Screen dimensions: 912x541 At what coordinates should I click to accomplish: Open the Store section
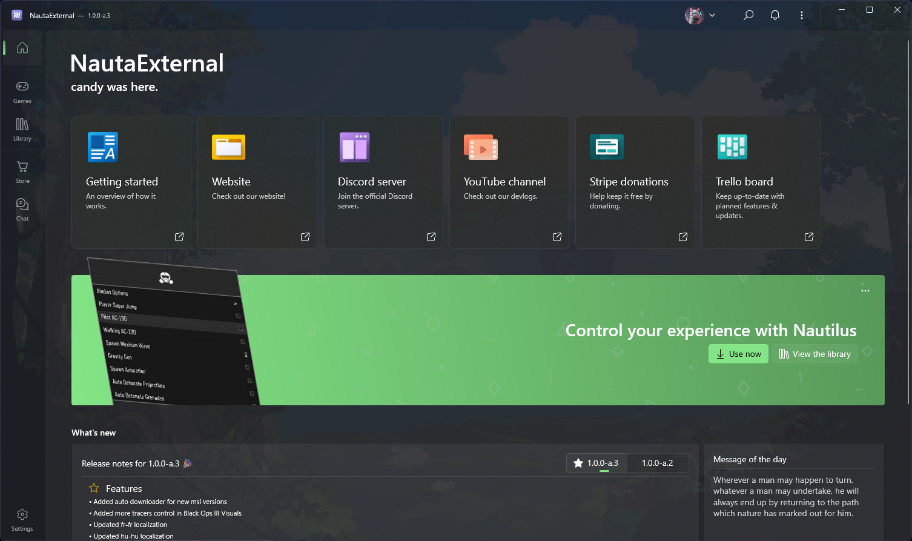[x=22, y=172]
